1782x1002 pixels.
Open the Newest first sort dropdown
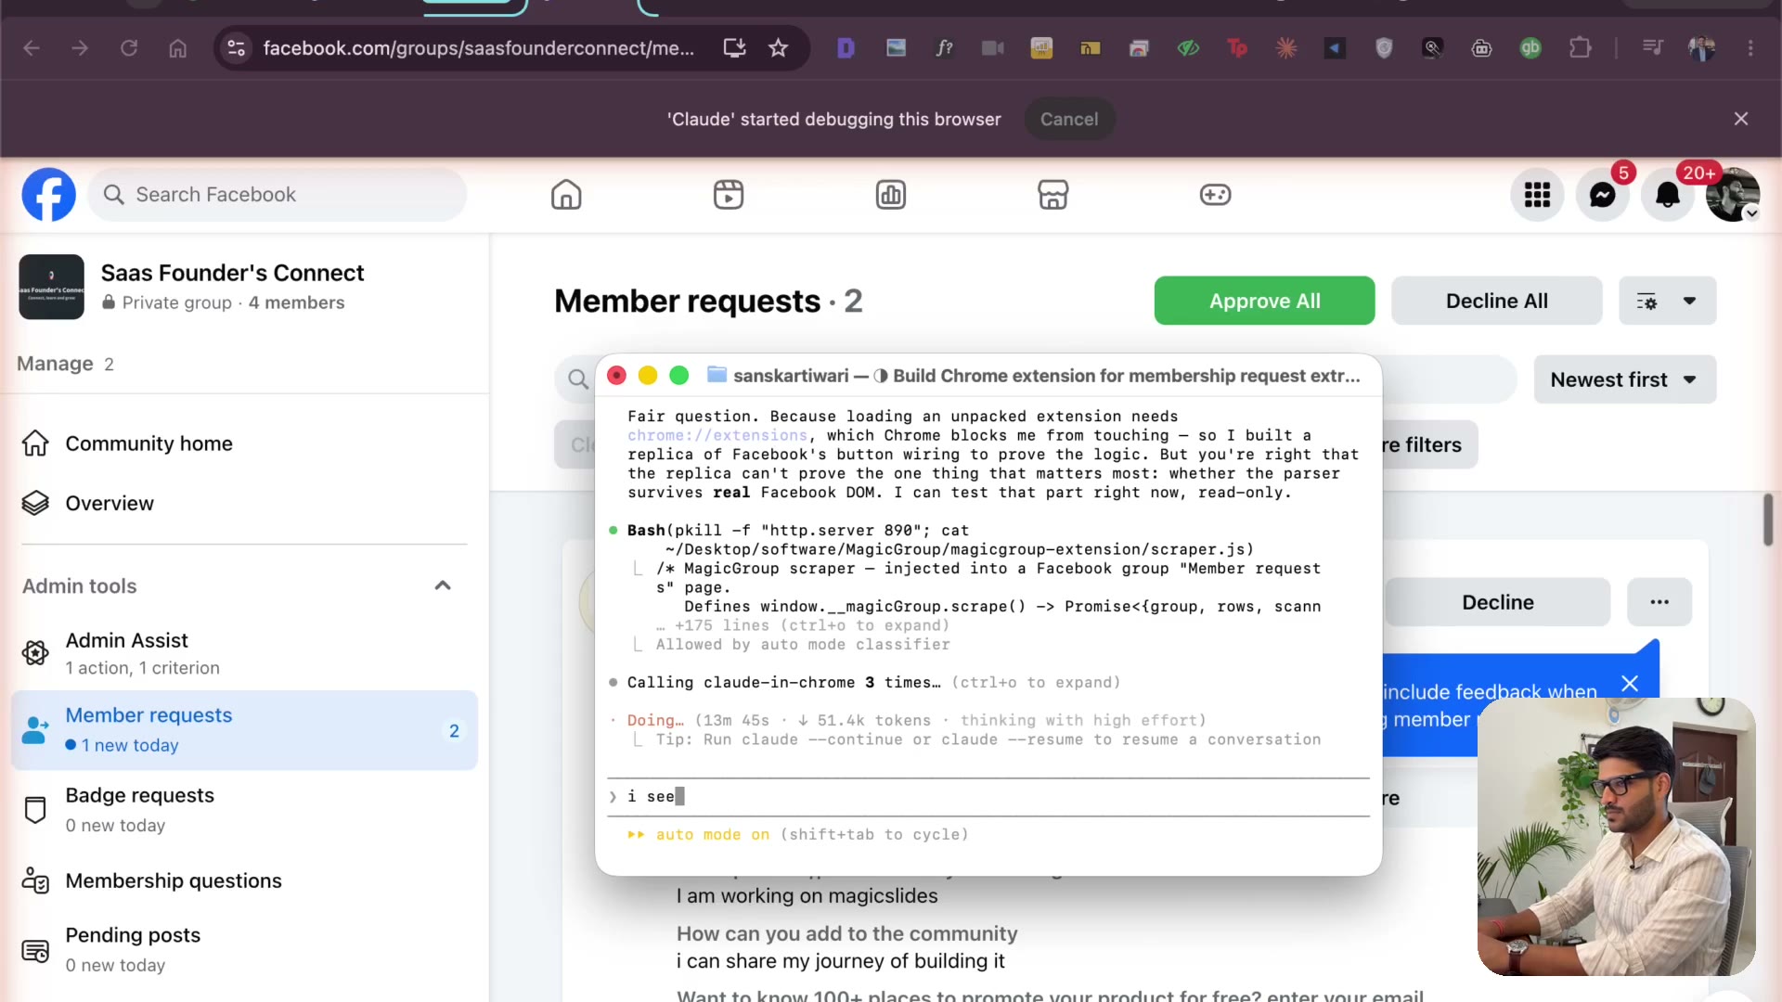pos(1624,379)
